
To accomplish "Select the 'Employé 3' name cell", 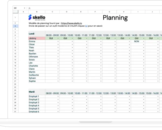I will [37, 103].
